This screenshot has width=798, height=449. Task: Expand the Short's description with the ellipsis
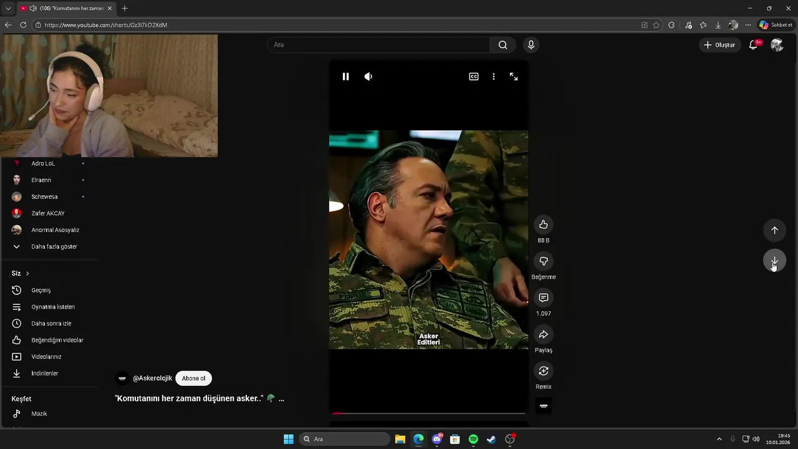pyautogui.click(x=281, y=398)
